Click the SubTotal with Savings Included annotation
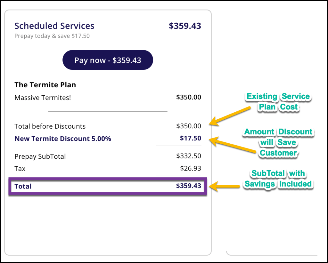The height and width of the screenshot is (263, 328). (278, 179)
